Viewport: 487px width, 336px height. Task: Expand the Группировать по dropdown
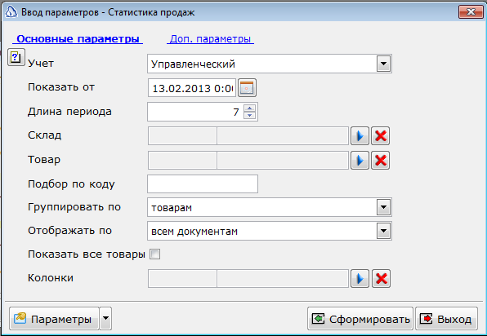click(383, 207)
